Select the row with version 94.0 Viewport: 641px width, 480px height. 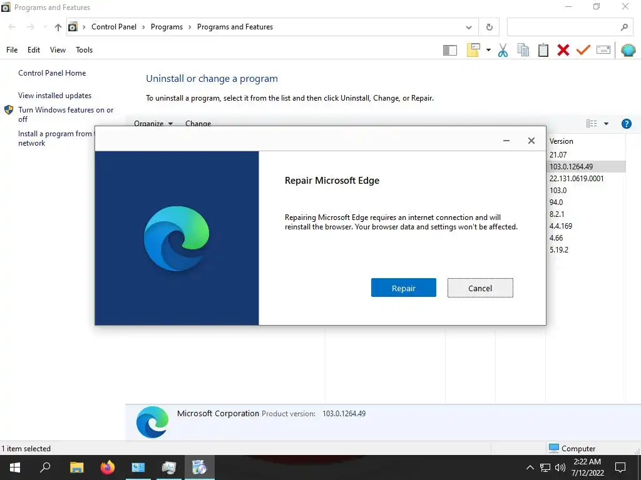point(586,202)
